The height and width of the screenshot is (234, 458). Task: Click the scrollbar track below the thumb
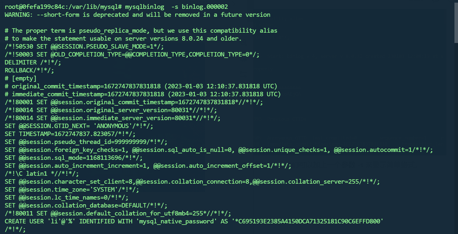point(456,132)
